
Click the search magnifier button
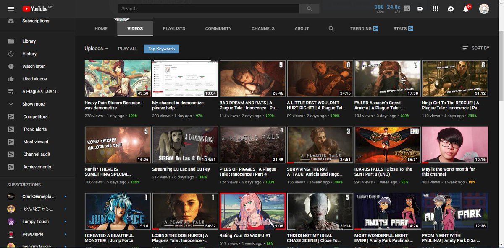point(310,9)
